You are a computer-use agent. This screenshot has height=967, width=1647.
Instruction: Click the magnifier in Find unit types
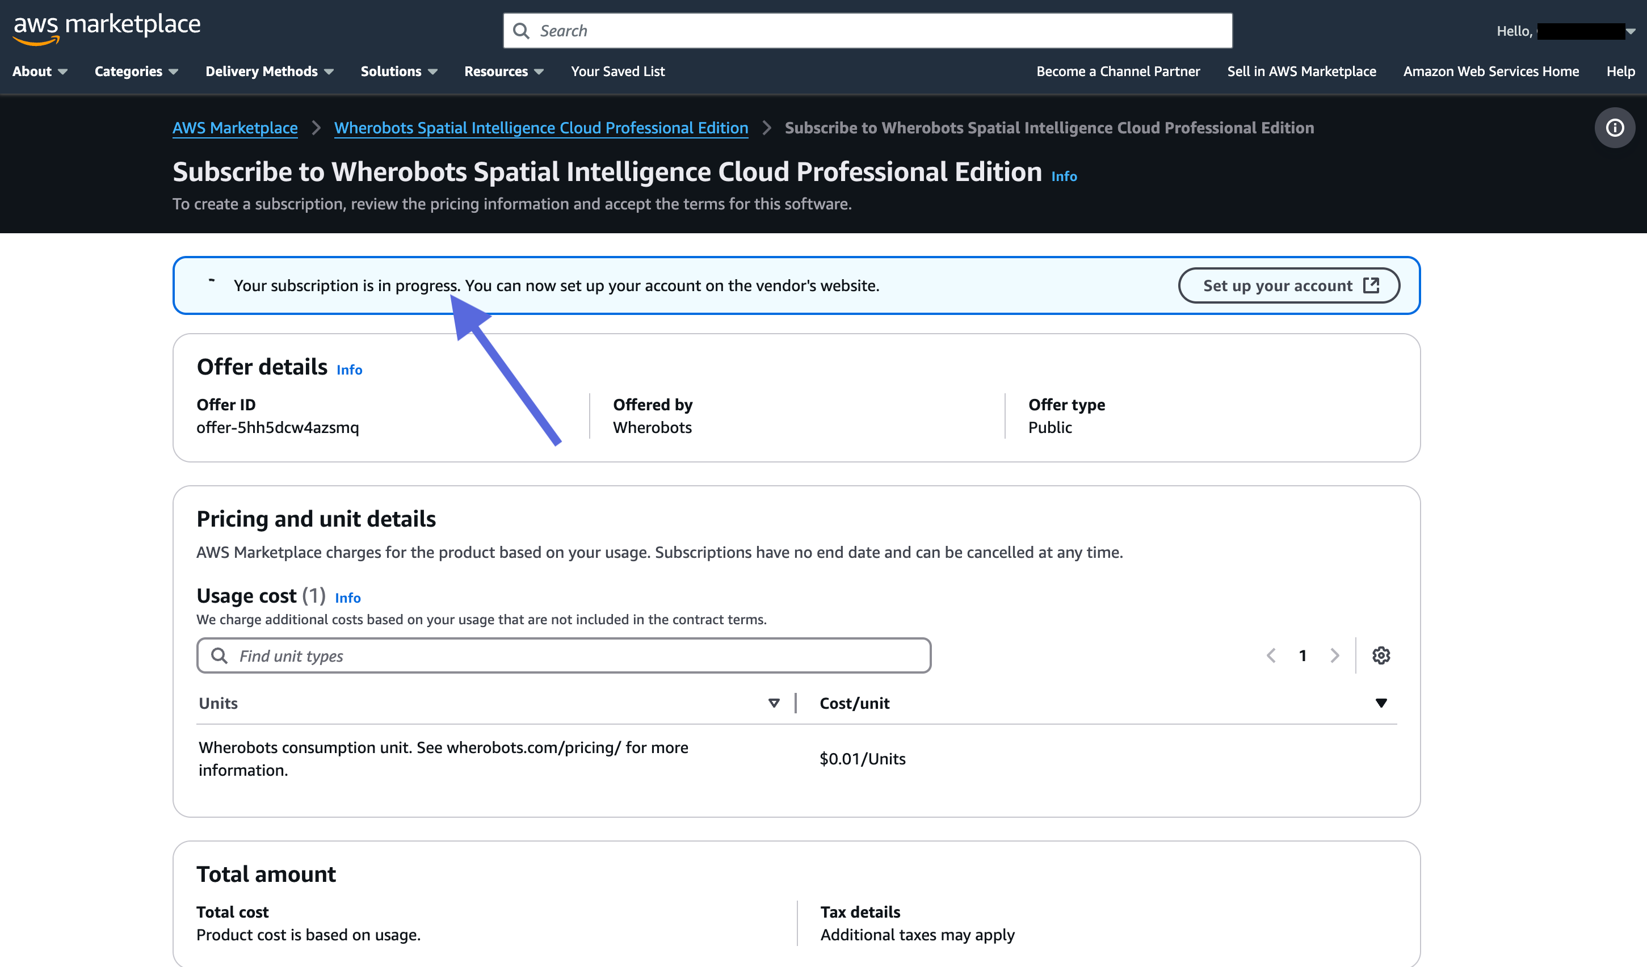pyautogui.click(x=220, y=655)
